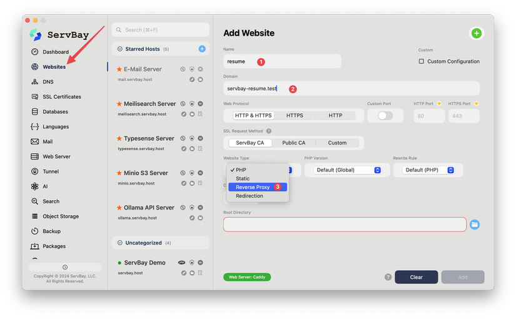Click help icon left of Clear button
The image size is (516, 319).
point(388,277)
